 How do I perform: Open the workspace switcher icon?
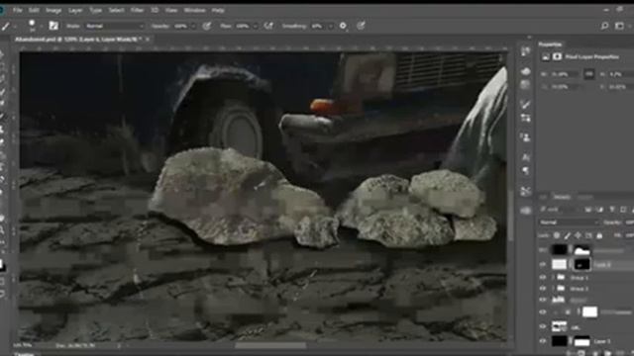(619, 26)
